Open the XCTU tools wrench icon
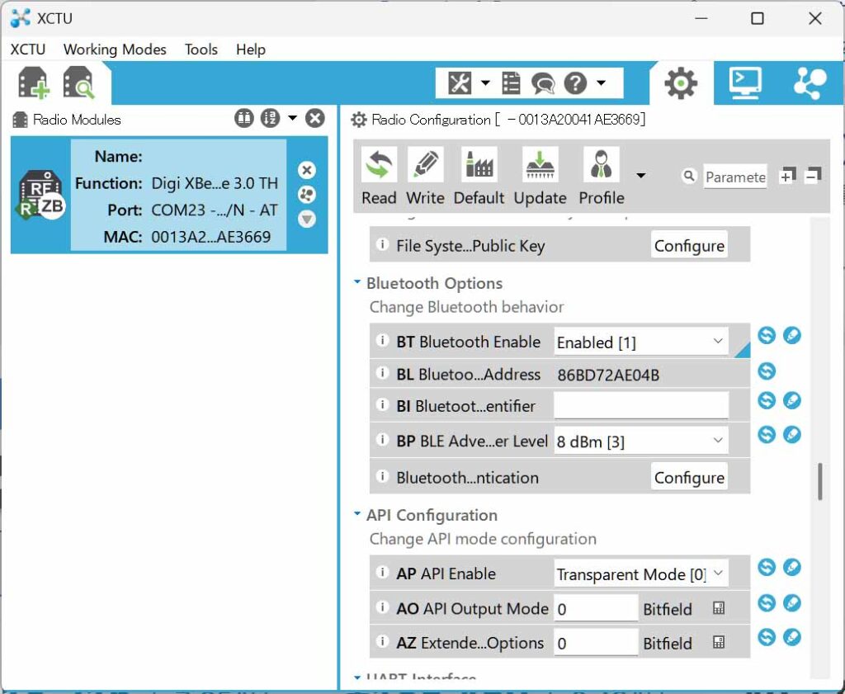This screenshot has height=694, width=845. coord(460,83)
